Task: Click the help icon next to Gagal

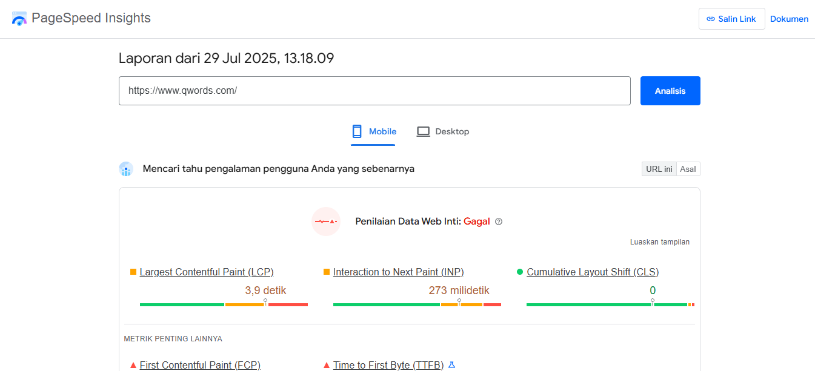Action: tap(499, 222)
